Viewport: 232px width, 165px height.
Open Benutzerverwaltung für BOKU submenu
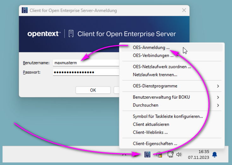172,97
